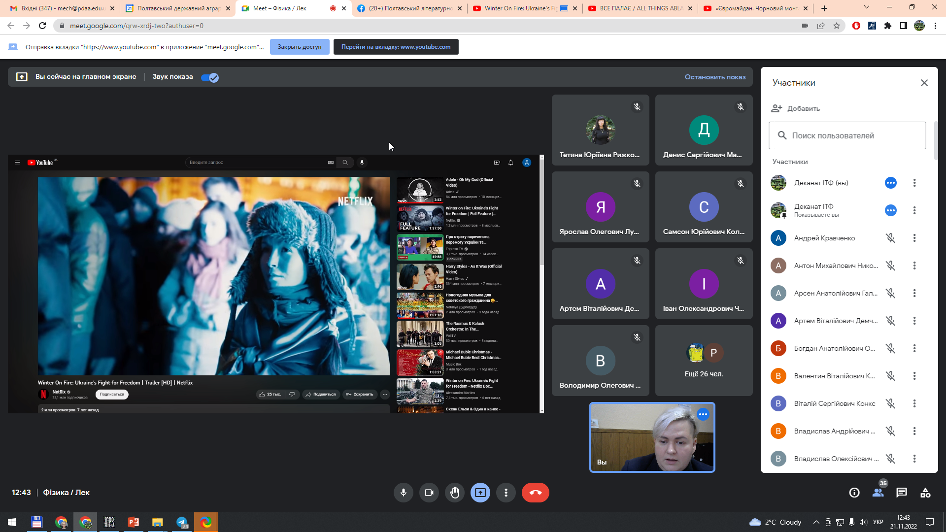Click the weather 2°C Cloudy widget

pyautogui.click(x=776, y=522)
